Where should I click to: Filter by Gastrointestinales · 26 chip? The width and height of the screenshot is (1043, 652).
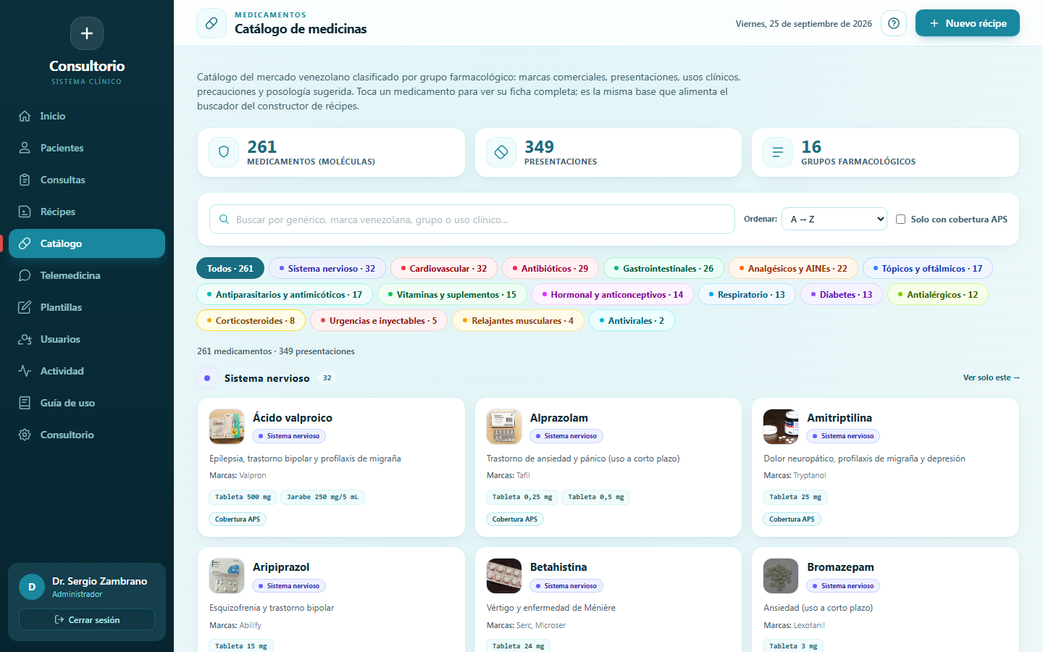tap(663, 268)
